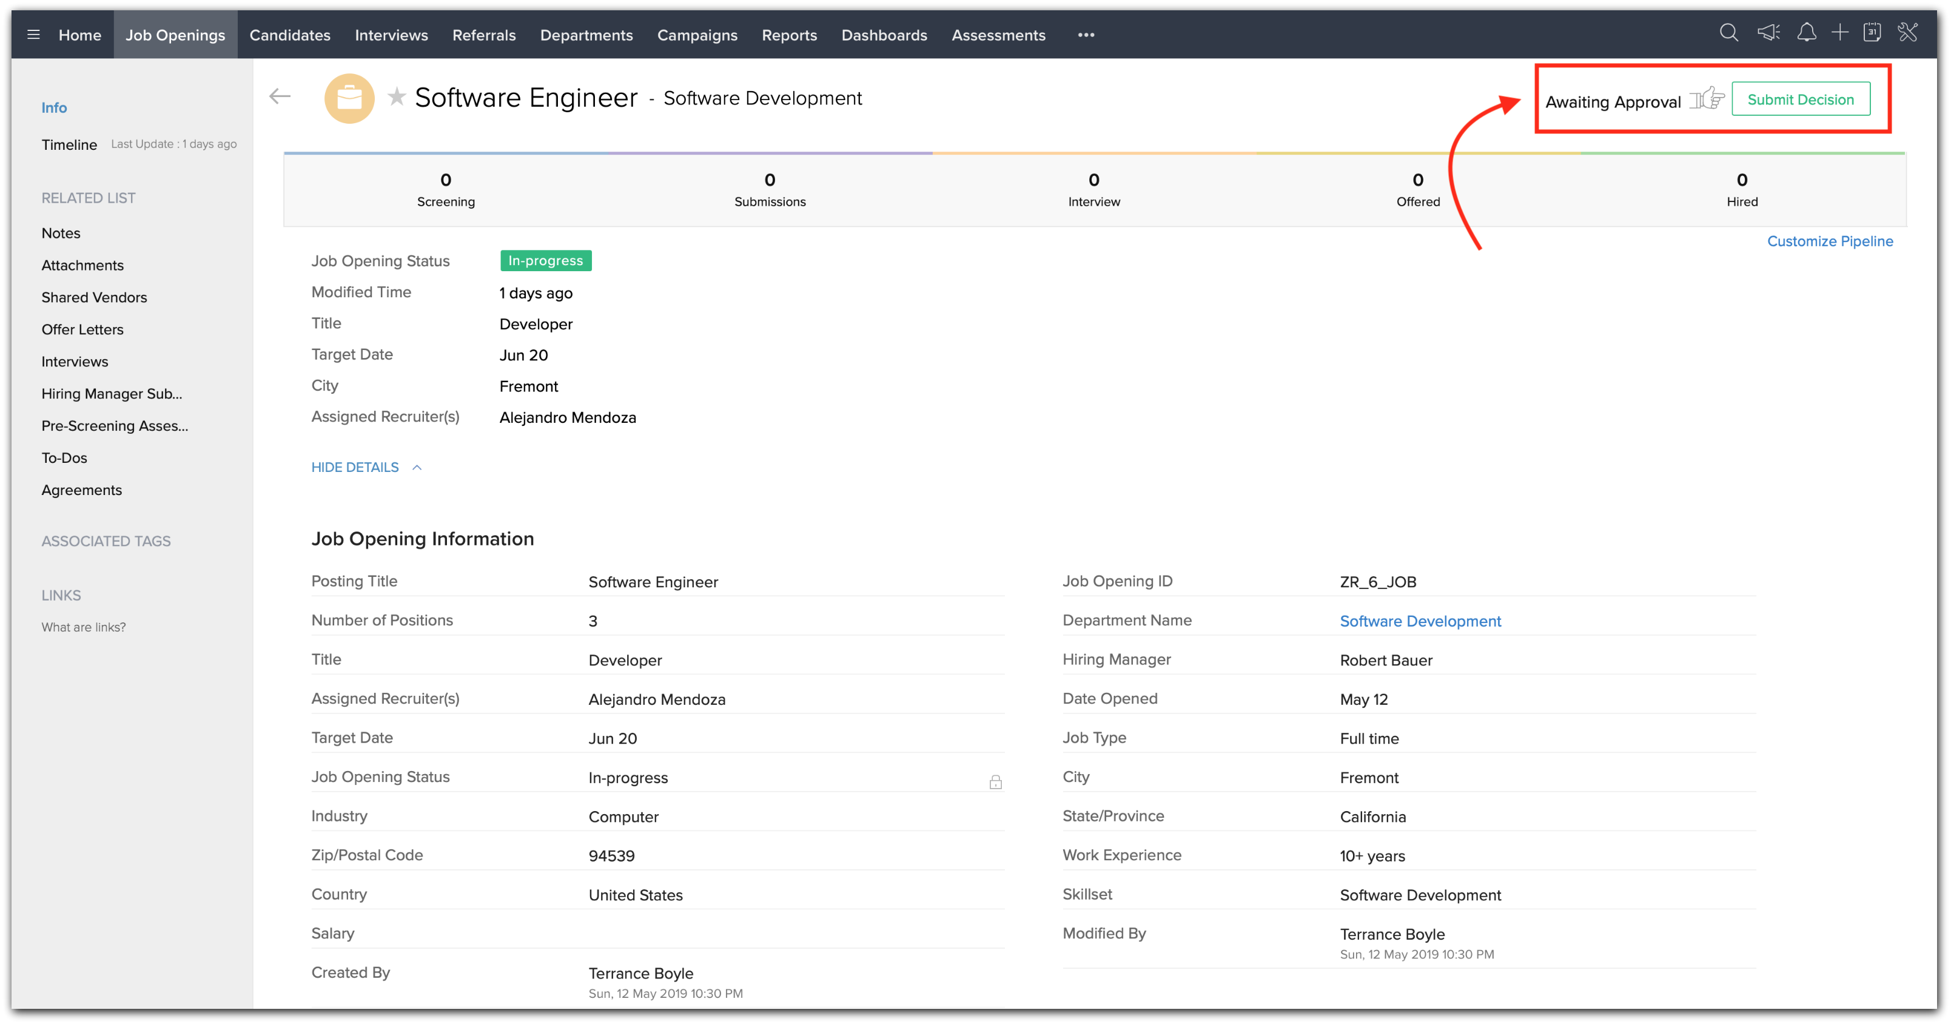Open the setup tools icon
The width and height of the screenshot is (1951, 1024).
pos(1908,33)
